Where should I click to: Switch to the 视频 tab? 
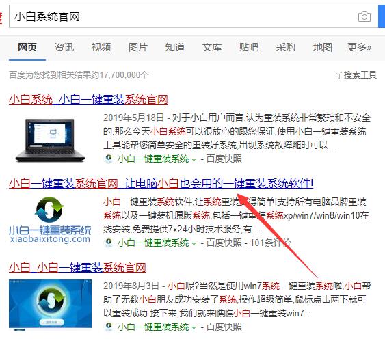(101, 47)
